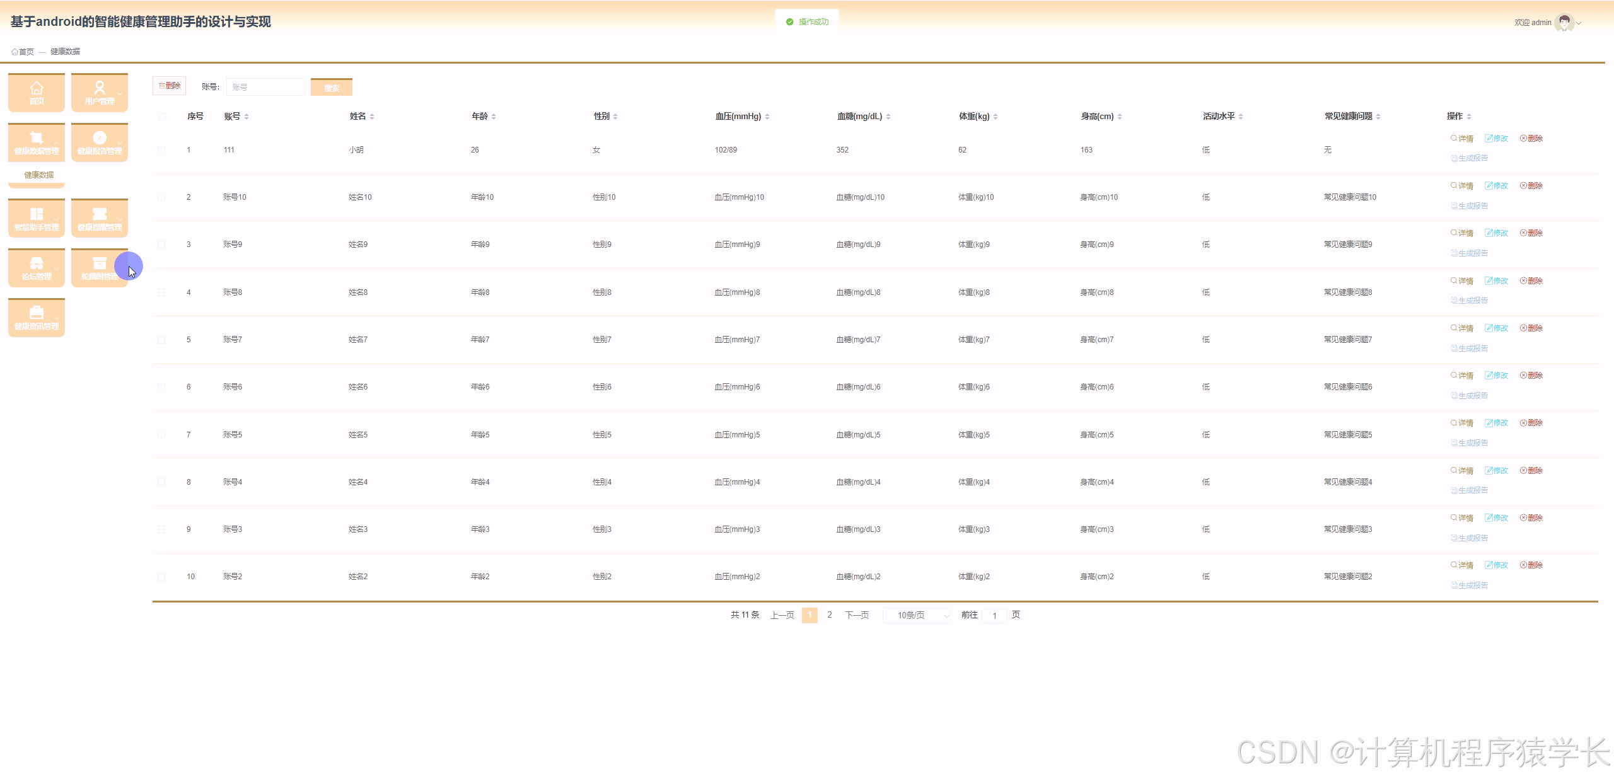
Task: Open 论坛管理 sidebar icon
Action: pyautogui.click(x=37, y=263)
